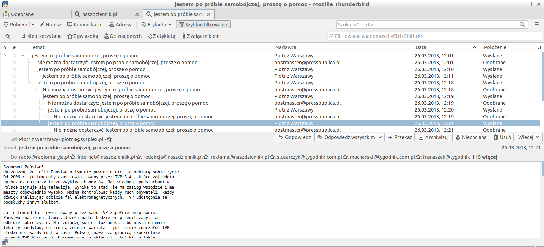The width and height of the screenshot is (544, 247).
Task: Star the 12:18 Piotr z Warszawy message
Action: [14, 83]
